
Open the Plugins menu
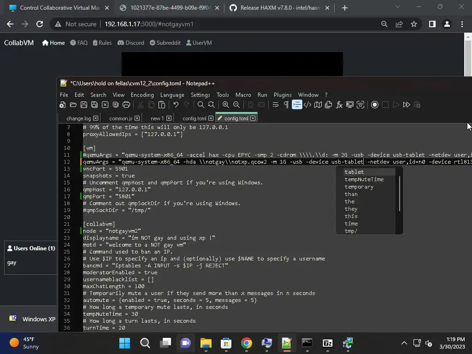pyautogui.click(x=283, y=95)
